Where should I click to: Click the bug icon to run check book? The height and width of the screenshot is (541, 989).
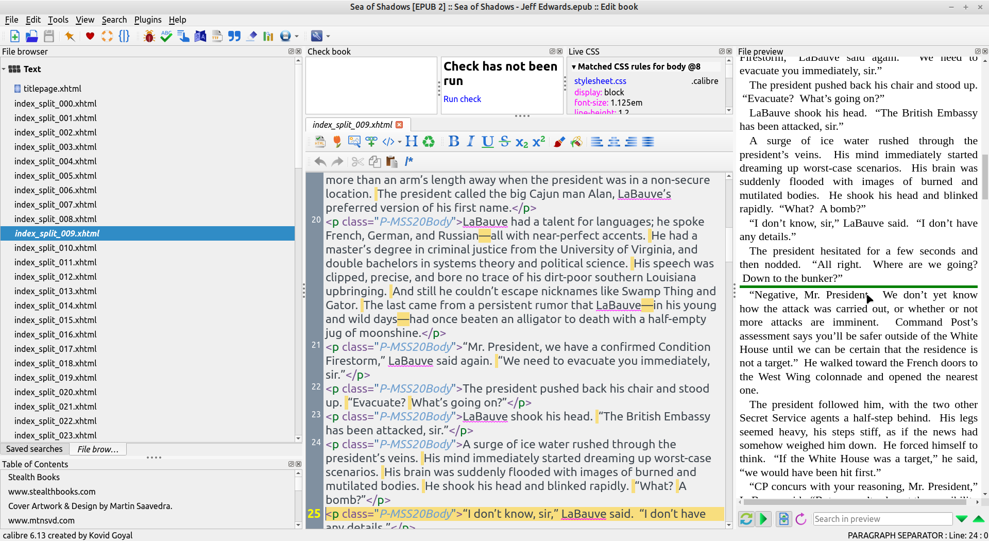coord(149,36)
